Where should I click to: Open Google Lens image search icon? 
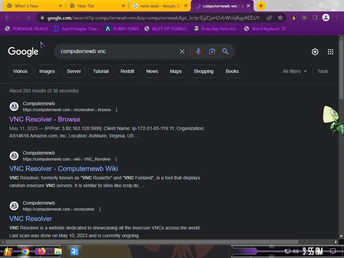click(x=212, y=51)
